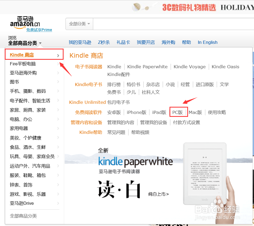Screen dimensions: 254x226
Task: Expand the 手机、摄影、数码 submenu arrow
Action: coord(58,91)
